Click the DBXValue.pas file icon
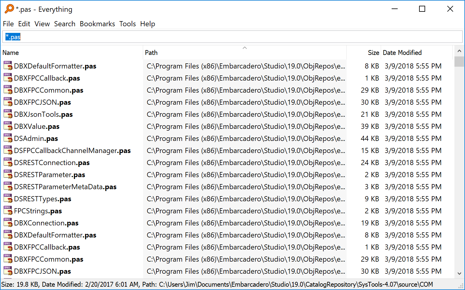Image resolution: width=465 pixels, height=290 pixels. 8,126
